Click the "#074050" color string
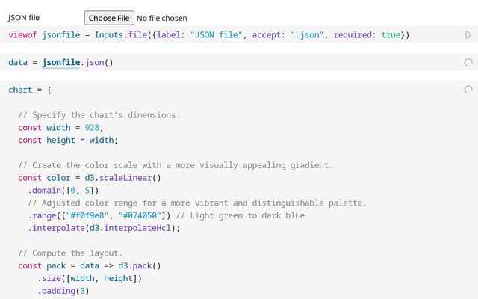This screenshot has width=478, height=299. coord(140,216)
